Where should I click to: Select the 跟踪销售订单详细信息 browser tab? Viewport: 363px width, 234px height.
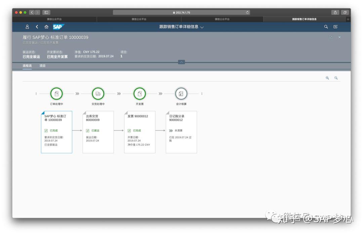(304, 19)
